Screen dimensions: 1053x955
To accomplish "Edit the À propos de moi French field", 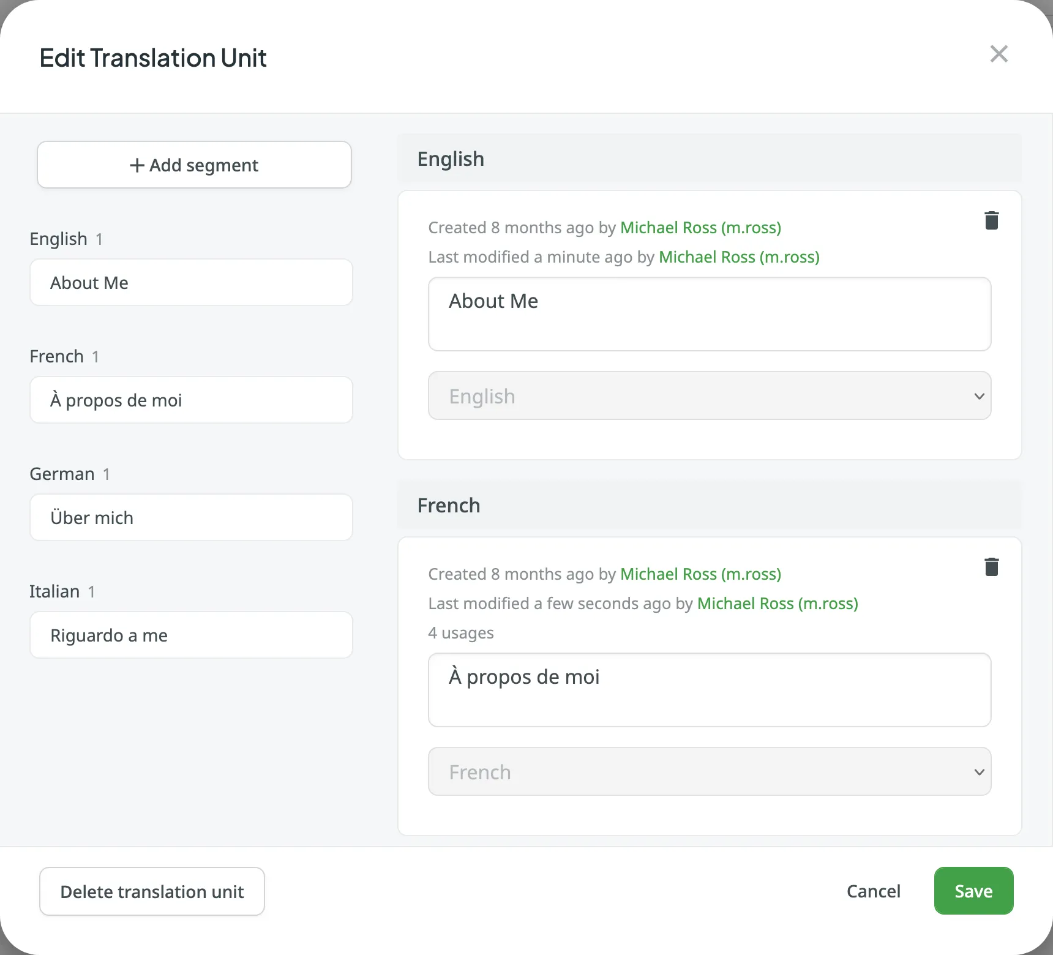I will tap(709, 690).
